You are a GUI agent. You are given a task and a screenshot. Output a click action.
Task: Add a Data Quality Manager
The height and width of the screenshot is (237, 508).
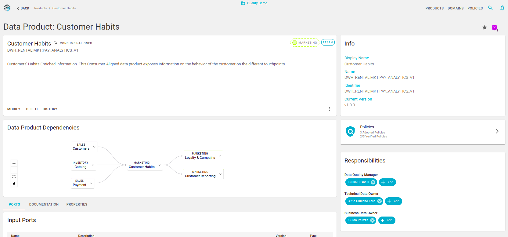tap(387, 182)
